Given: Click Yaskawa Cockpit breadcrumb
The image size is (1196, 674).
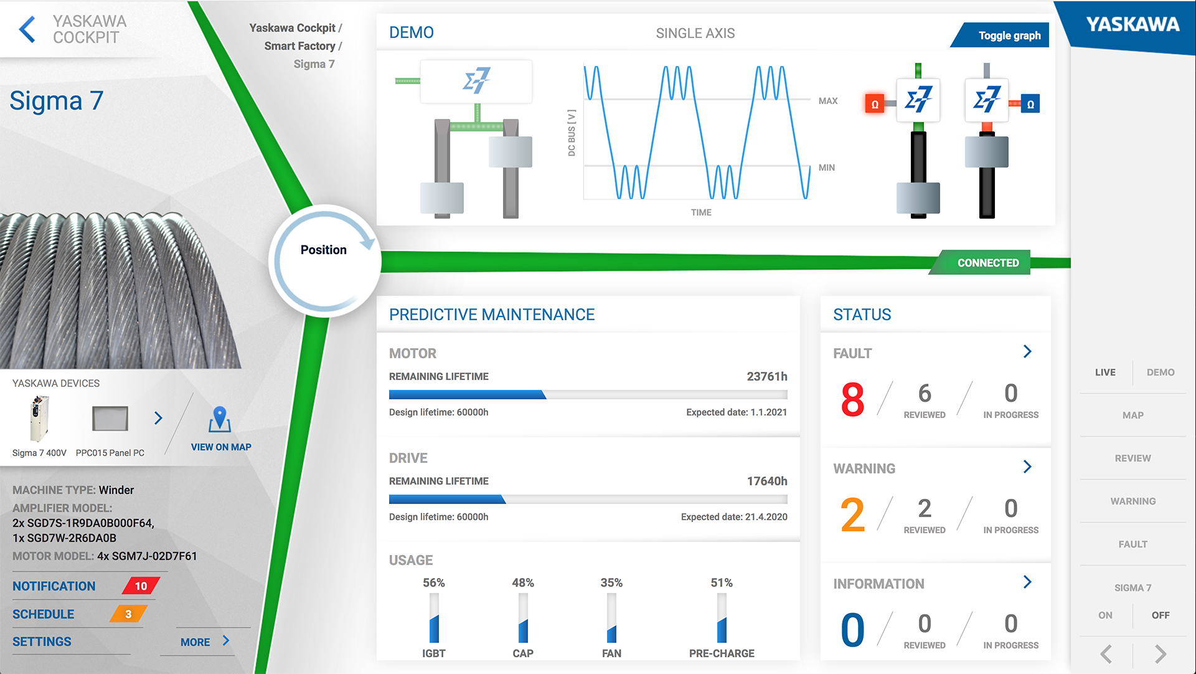Looking at the screenshot, I should (293, 28).
